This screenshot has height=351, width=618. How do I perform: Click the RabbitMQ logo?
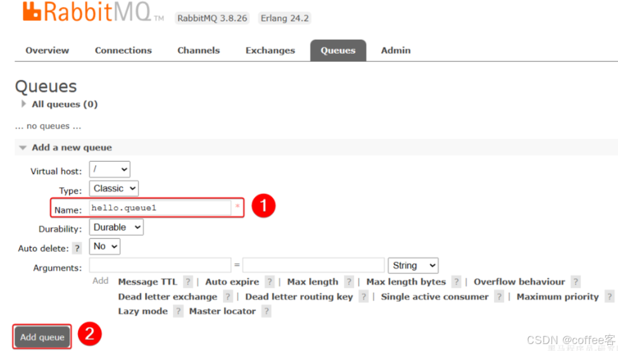[x=93, y=11]
